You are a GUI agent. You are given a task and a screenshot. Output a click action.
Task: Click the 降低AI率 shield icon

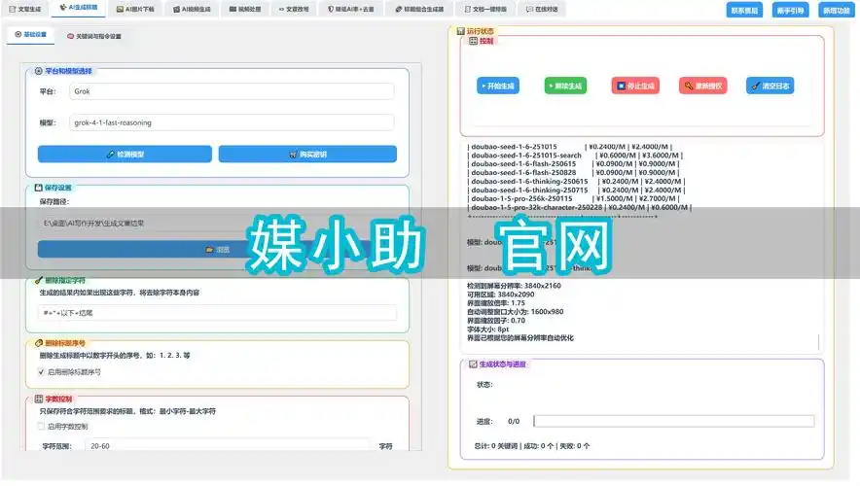331,10
